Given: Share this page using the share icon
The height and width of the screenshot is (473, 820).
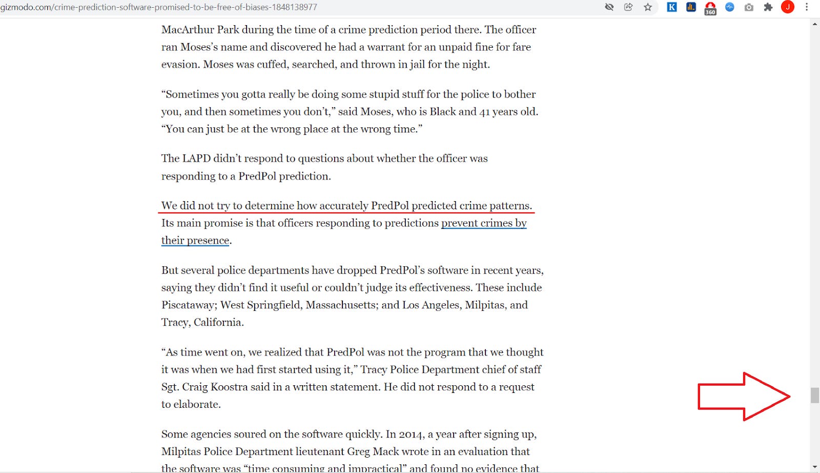Looking at the screenshot, I should click(628, 7).
